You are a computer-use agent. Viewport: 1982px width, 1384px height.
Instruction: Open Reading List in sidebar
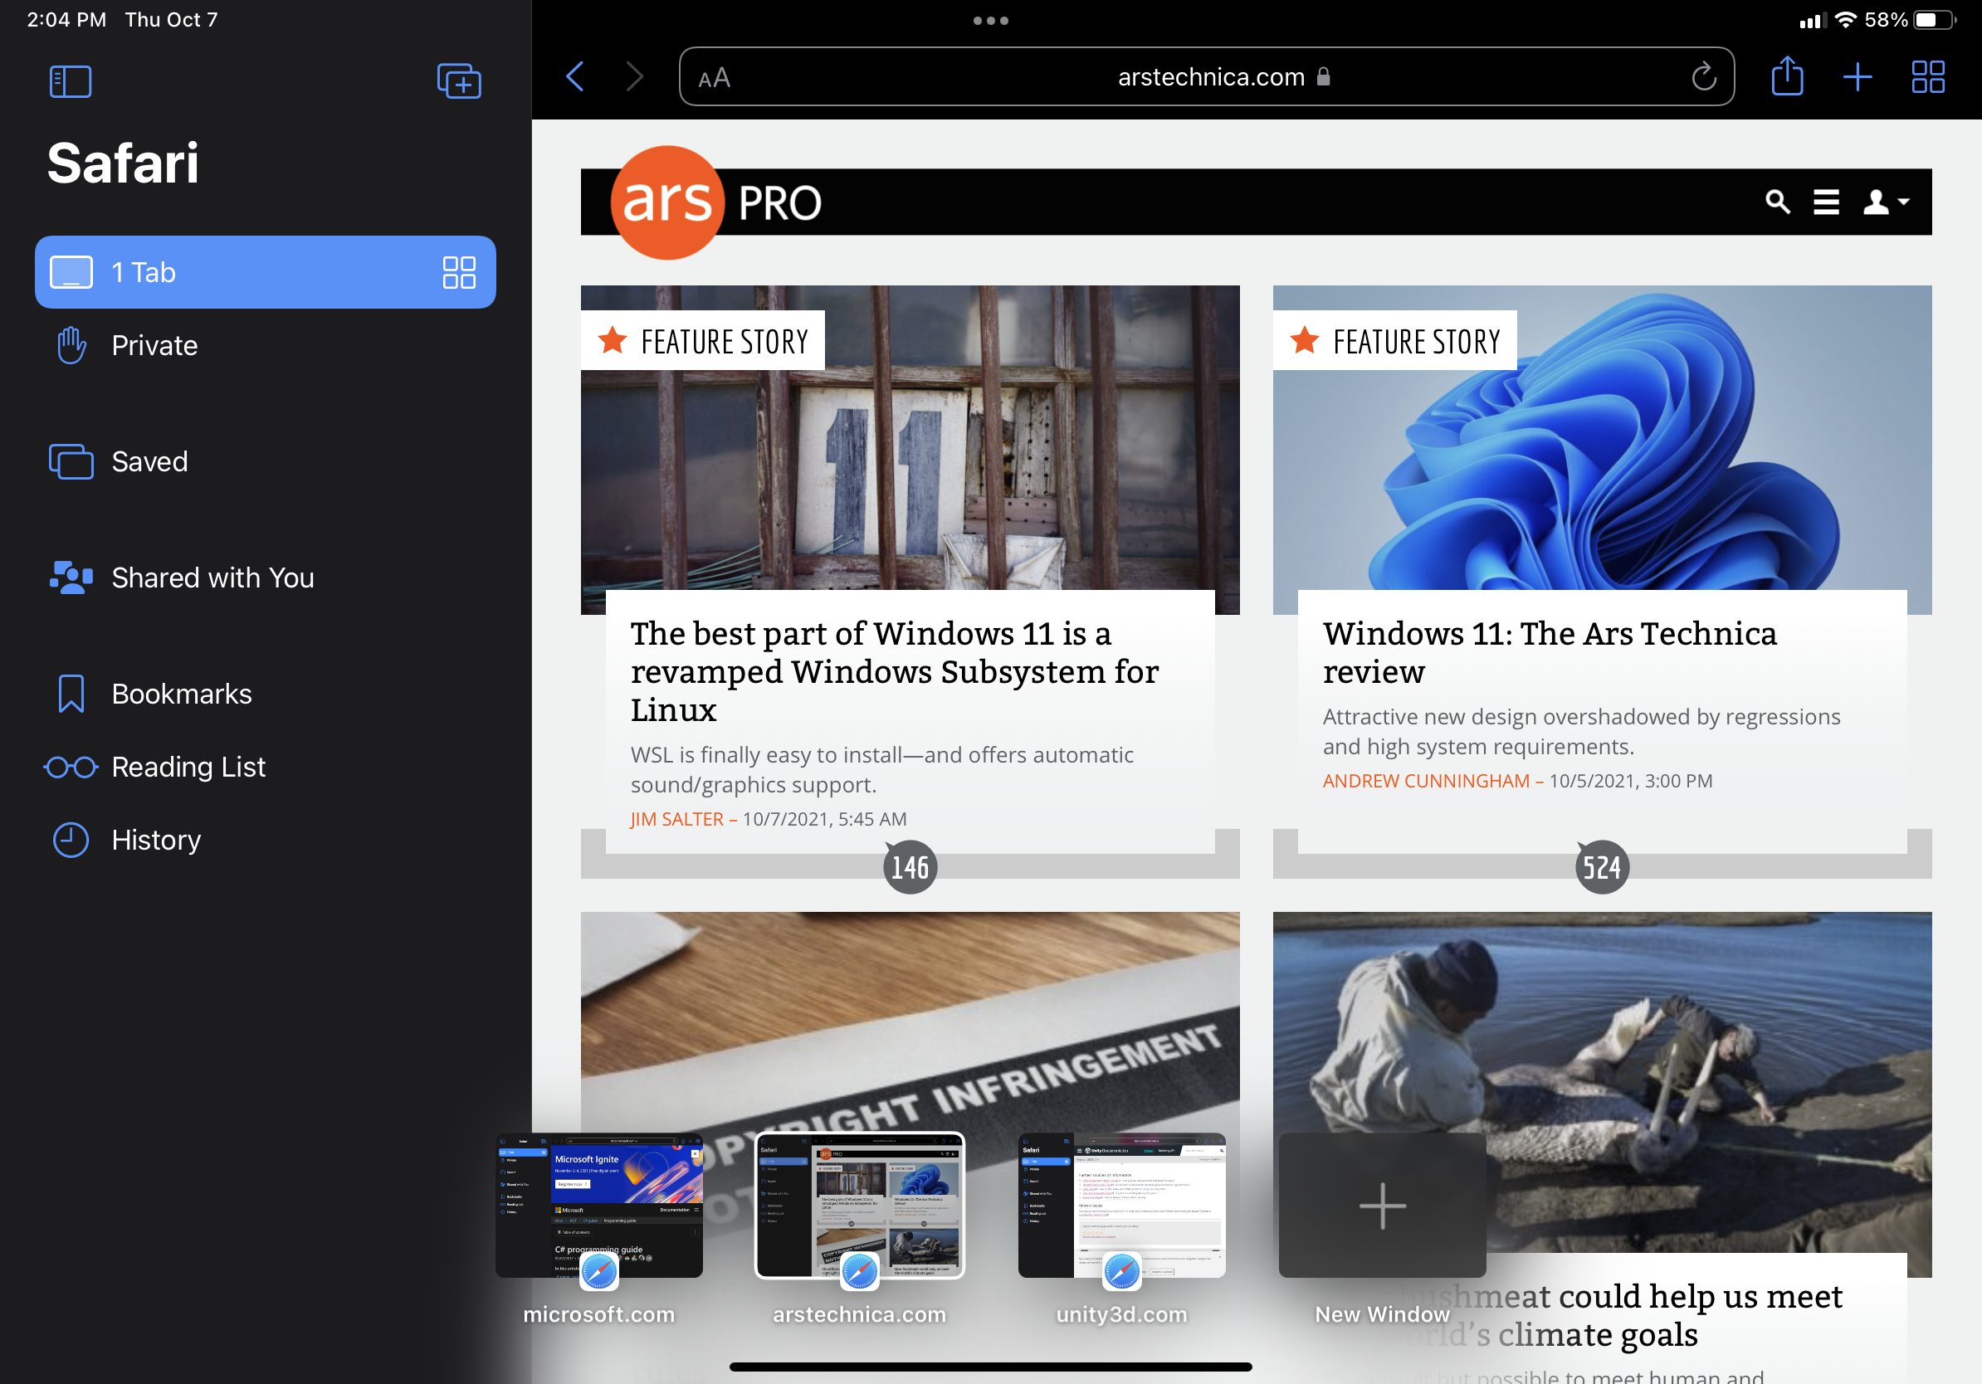click(x=188, y=766)
